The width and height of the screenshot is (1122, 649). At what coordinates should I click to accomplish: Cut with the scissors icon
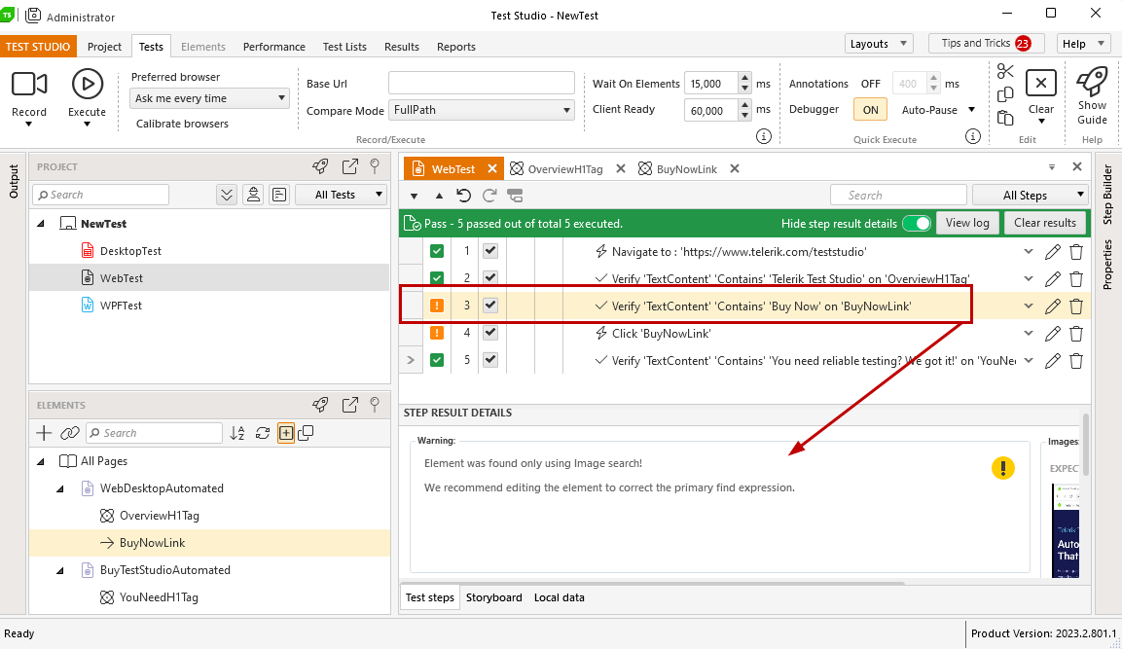coord(1005,71)
